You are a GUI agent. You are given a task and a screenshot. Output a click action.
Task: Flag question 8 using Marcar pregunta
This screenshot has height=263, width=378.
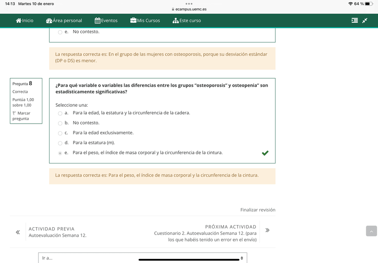point(22,115)
